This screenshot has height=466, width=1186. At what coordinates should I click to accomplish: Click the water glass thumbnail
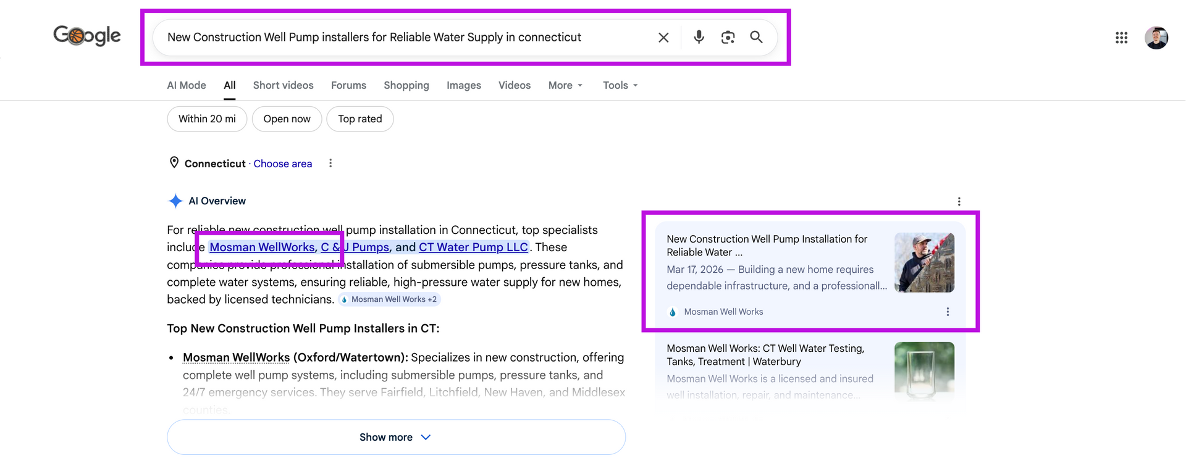point(924,370)
